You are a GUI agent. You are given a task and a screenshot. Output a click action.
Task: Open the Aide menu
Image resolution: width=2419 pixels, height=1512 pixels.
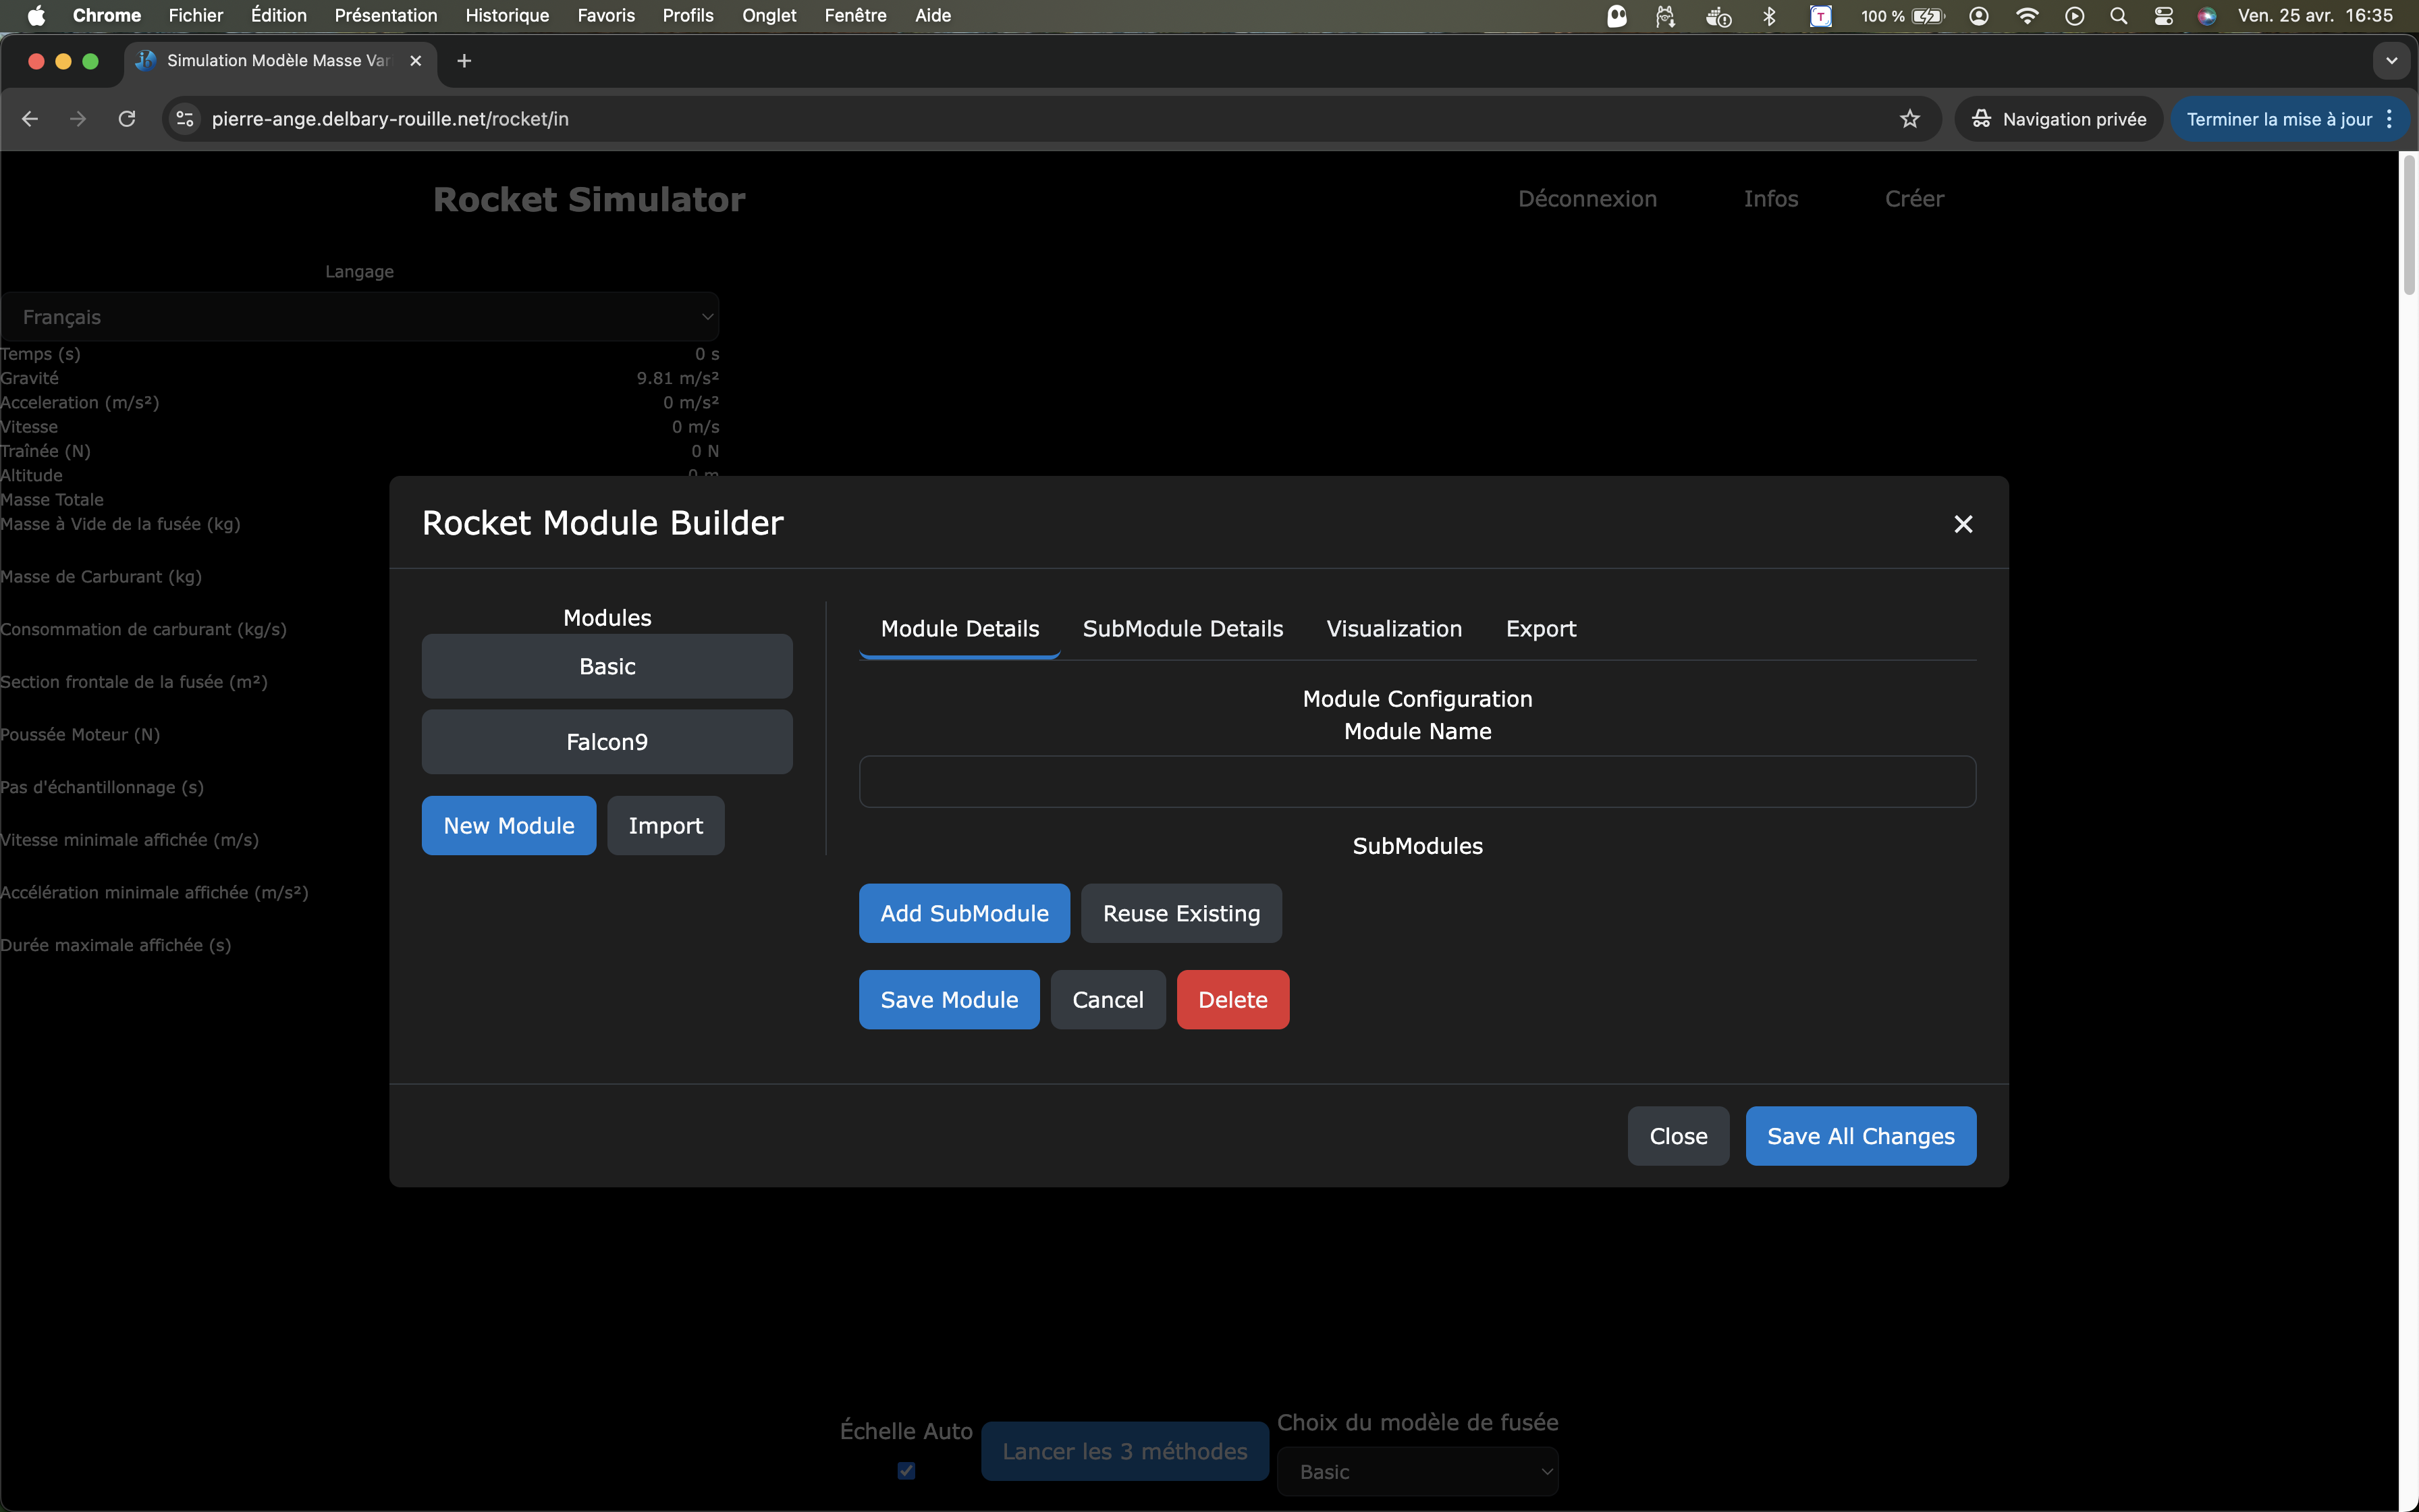[x=933, y=15]
